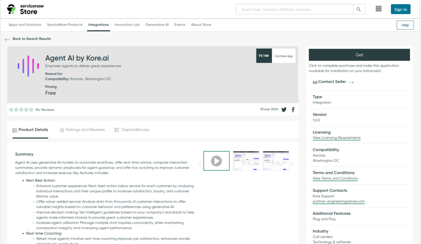Click the Sign In button

point(400,9)
